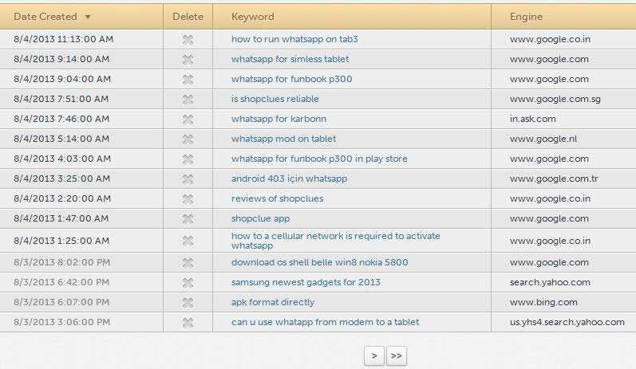The width and height of the screenshot is (636, 369).
Task: Select engine 'www.bing.com'
Action: pos(543,302)
